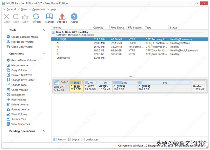Image resolution: width=210 pixels, height=150 pixels.
Task: Start the Migrate OS Wizard
Action: point(22,42)
